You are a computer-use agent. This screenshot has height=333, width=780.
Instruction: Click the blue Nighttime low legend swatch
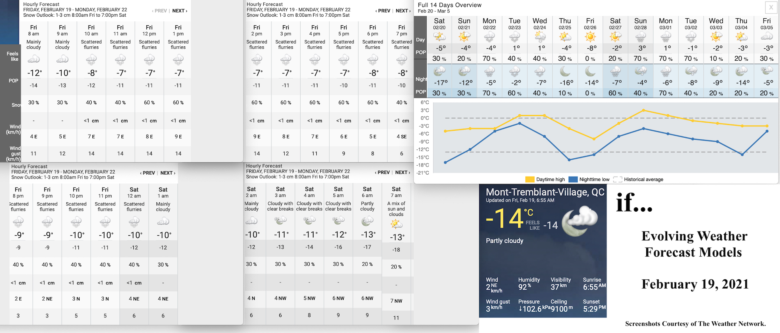[x=573, y=179]
